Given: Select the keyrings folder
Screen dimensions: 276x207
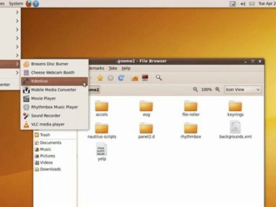Looking at the screenshot, I should click(x=235, y=108).
